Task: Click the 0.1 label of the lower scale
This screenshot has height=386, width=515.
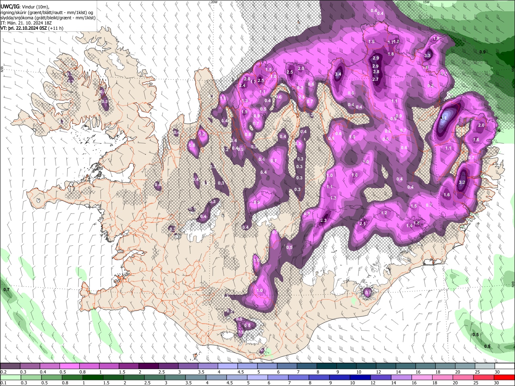Action: (3, 383)
